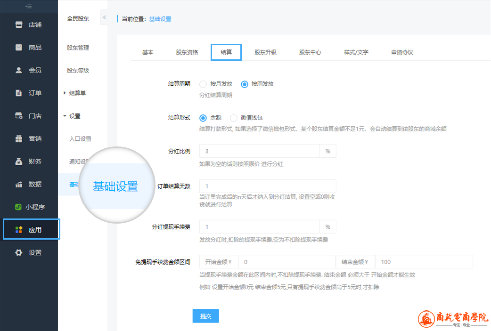Select 按月发放 monthly payout radio

coord(203,84)
